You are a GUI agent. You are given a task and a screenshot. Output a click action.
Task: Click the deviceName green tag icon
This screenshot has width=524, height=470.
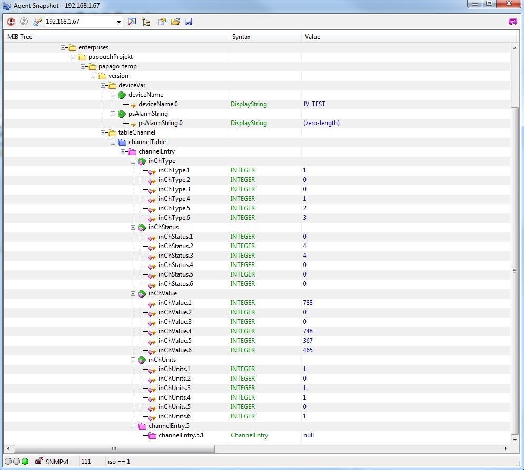pyautogui.click(x=122, y=95)
